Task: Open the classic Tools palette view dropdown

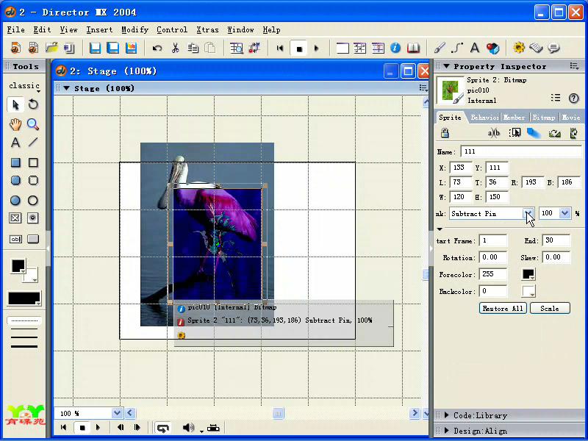Action: (x=24, y=86)
